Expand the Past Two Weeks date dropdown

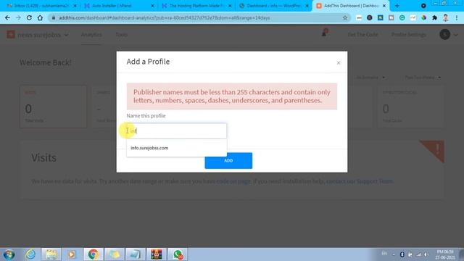(x=423, y=78)
